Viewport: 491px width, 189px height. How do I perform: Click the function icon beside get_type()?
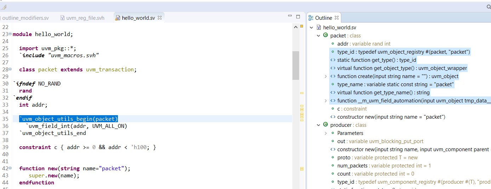[333, 60]
